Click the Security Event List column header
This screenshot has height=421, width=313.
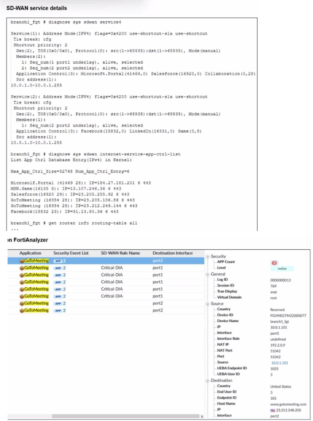(x=71, y=253)
